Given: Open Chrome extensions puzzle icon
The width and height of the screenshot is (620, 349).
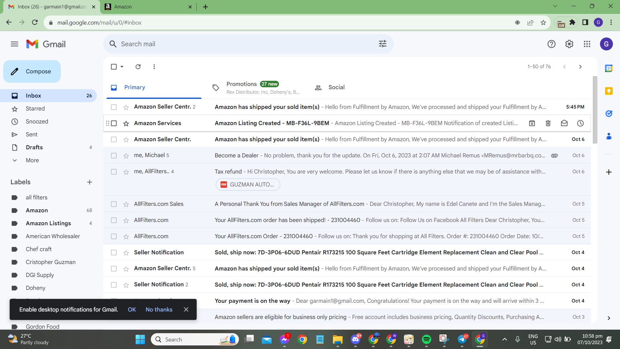Looking at the screenshot, I should tap(572, 22).
